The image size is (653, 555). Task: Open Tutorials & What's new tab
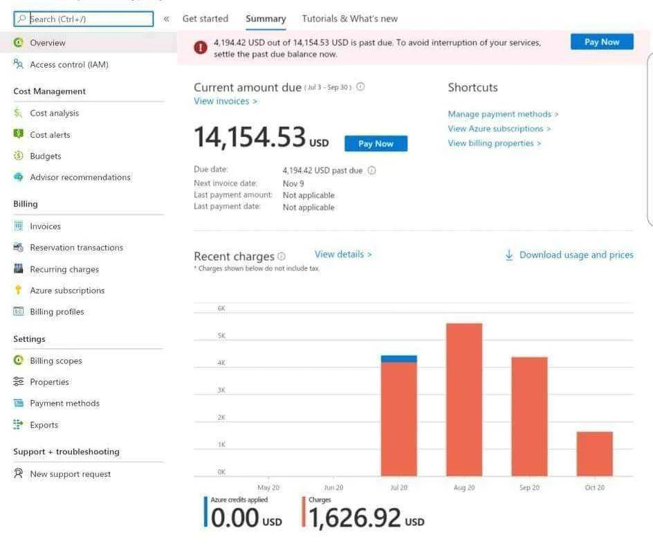click(350, 19)
